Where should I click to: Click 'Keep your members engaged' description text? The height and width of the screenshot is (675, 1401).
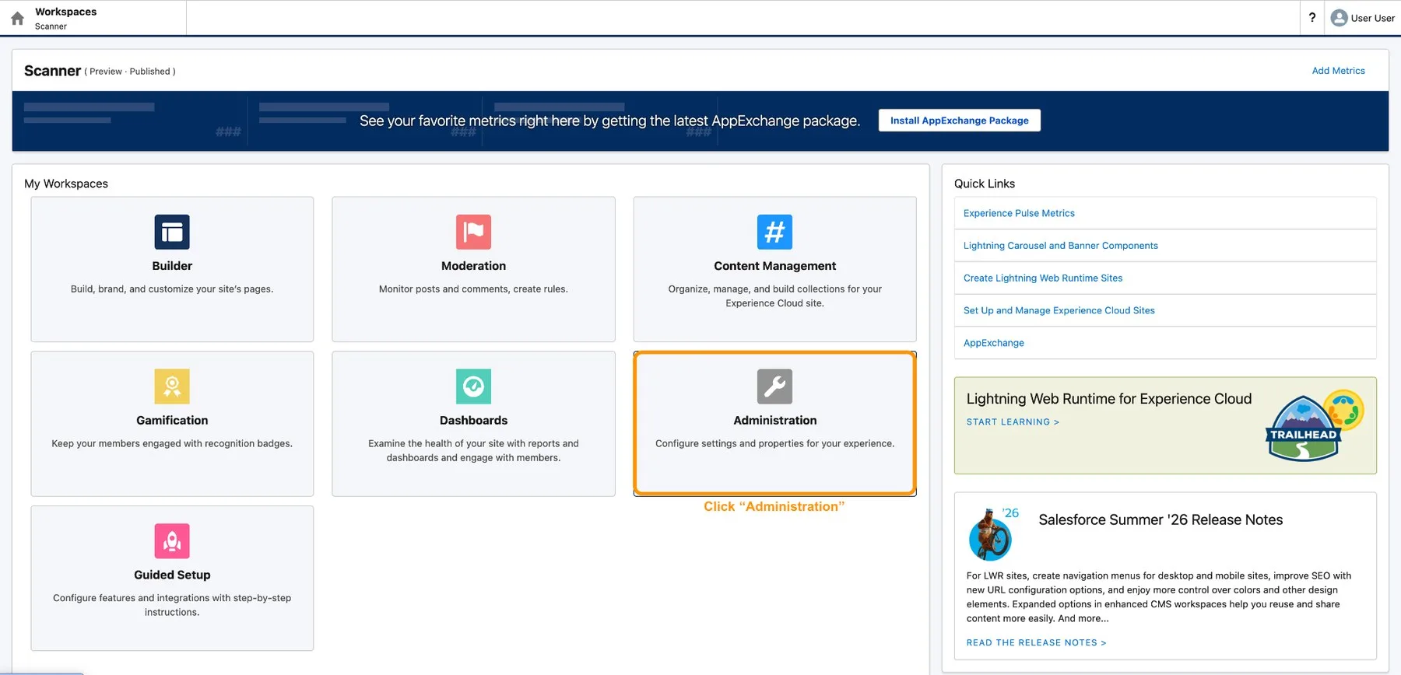(172, 444)
